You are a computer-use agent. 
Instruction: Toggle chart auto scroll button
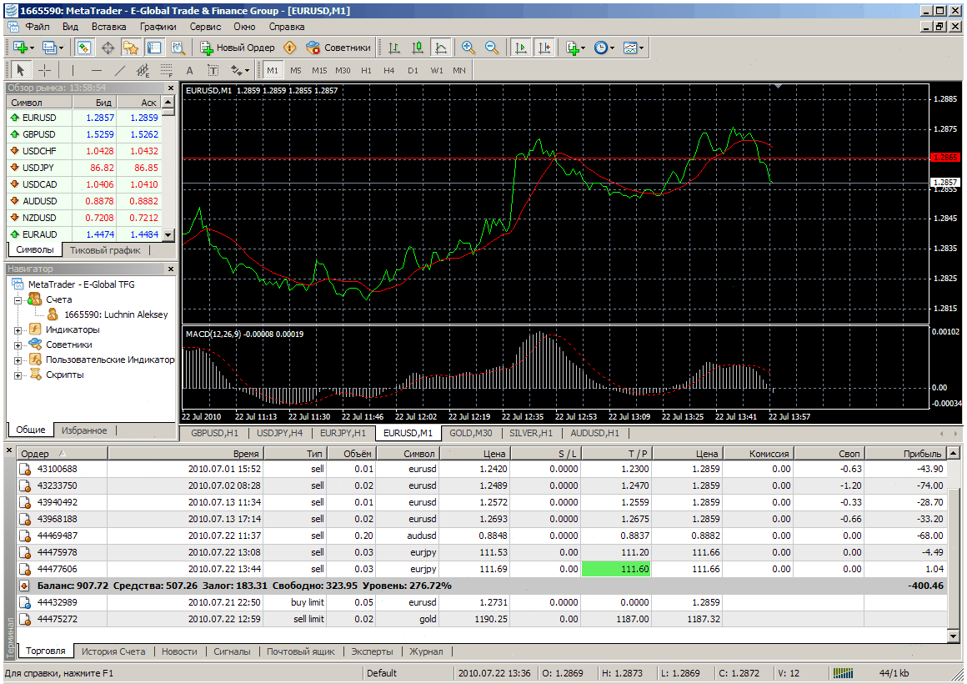tap(521, 48)
